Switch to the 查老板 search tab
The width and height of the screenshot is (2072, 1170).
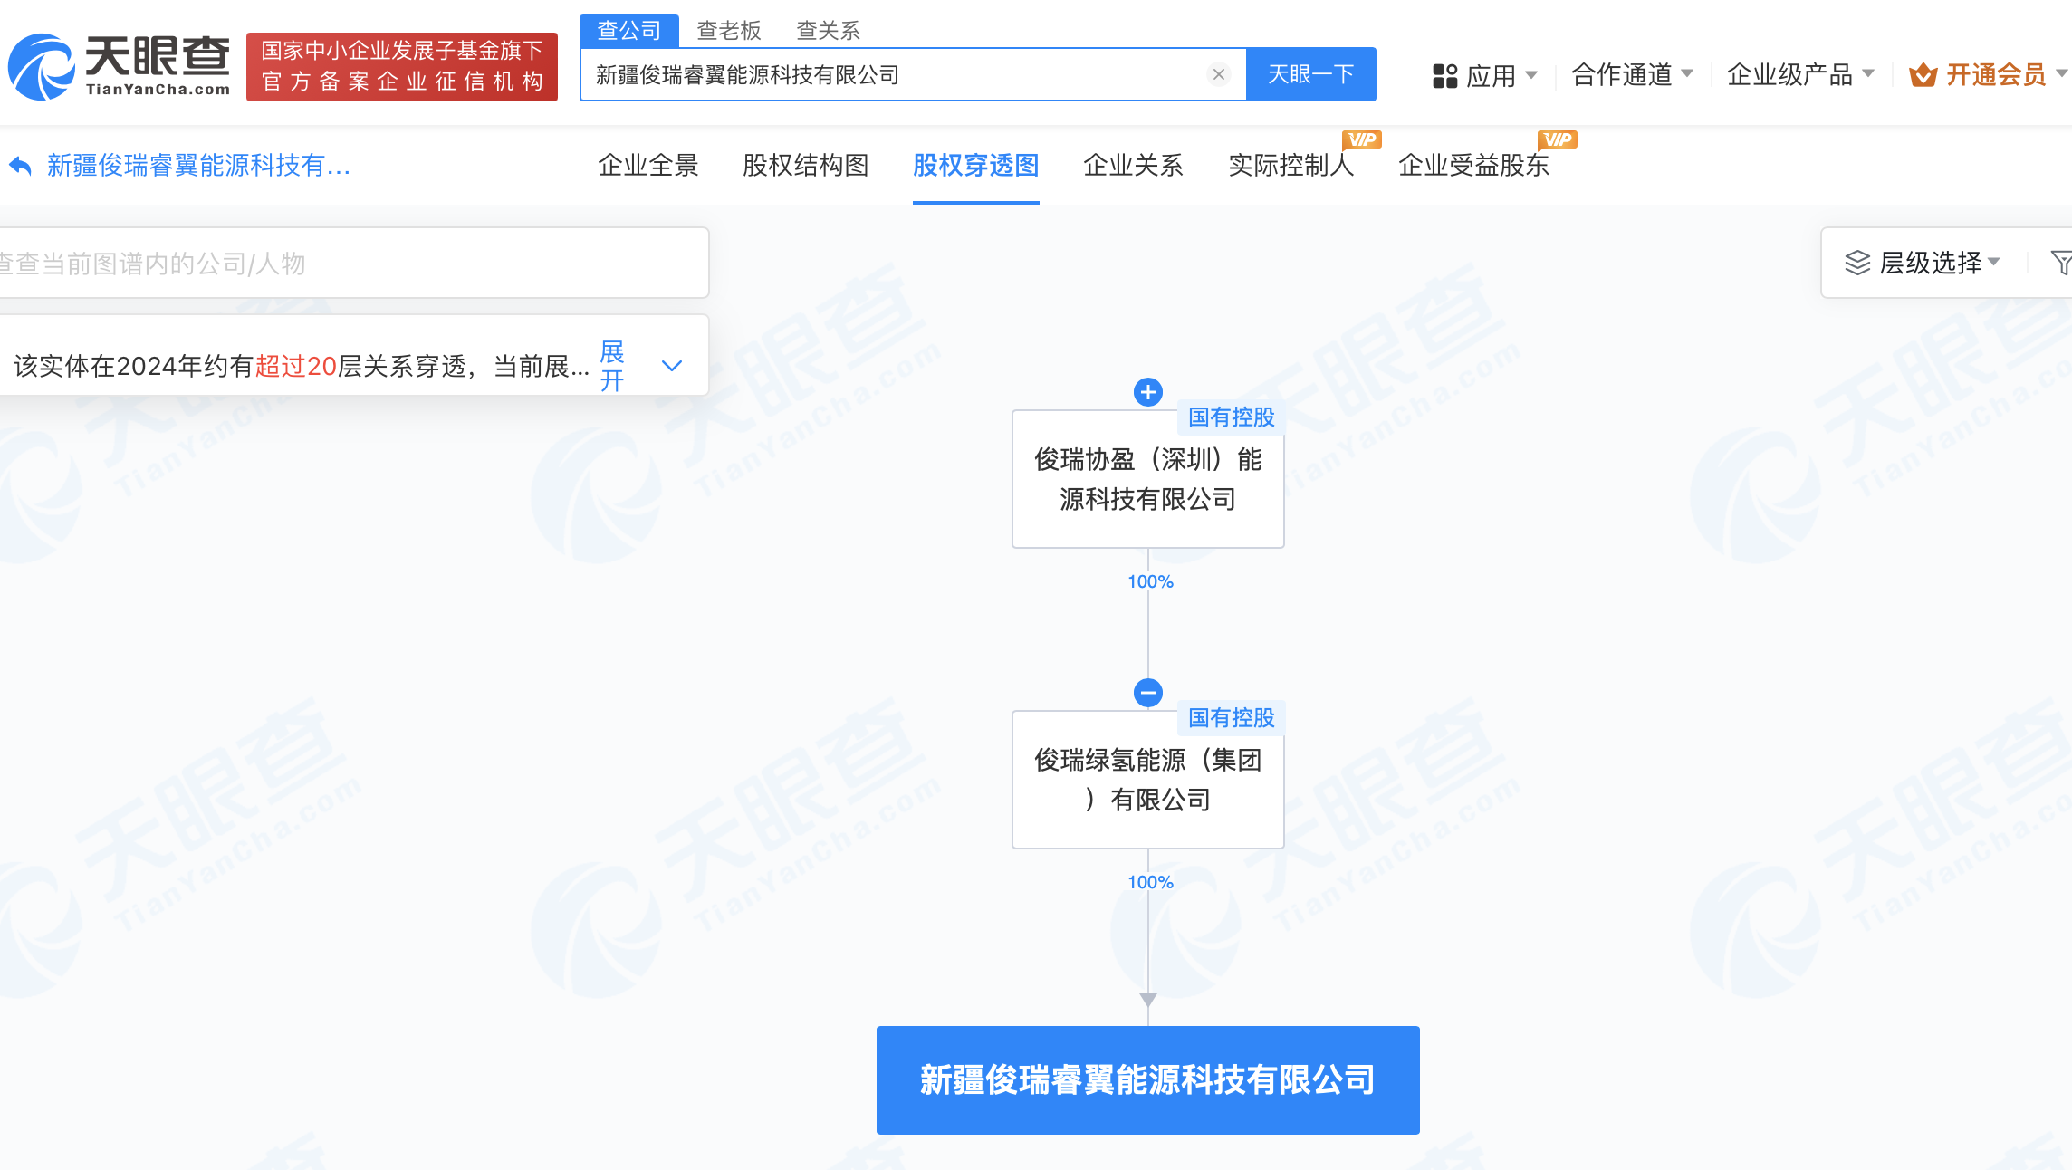(727, 30)
